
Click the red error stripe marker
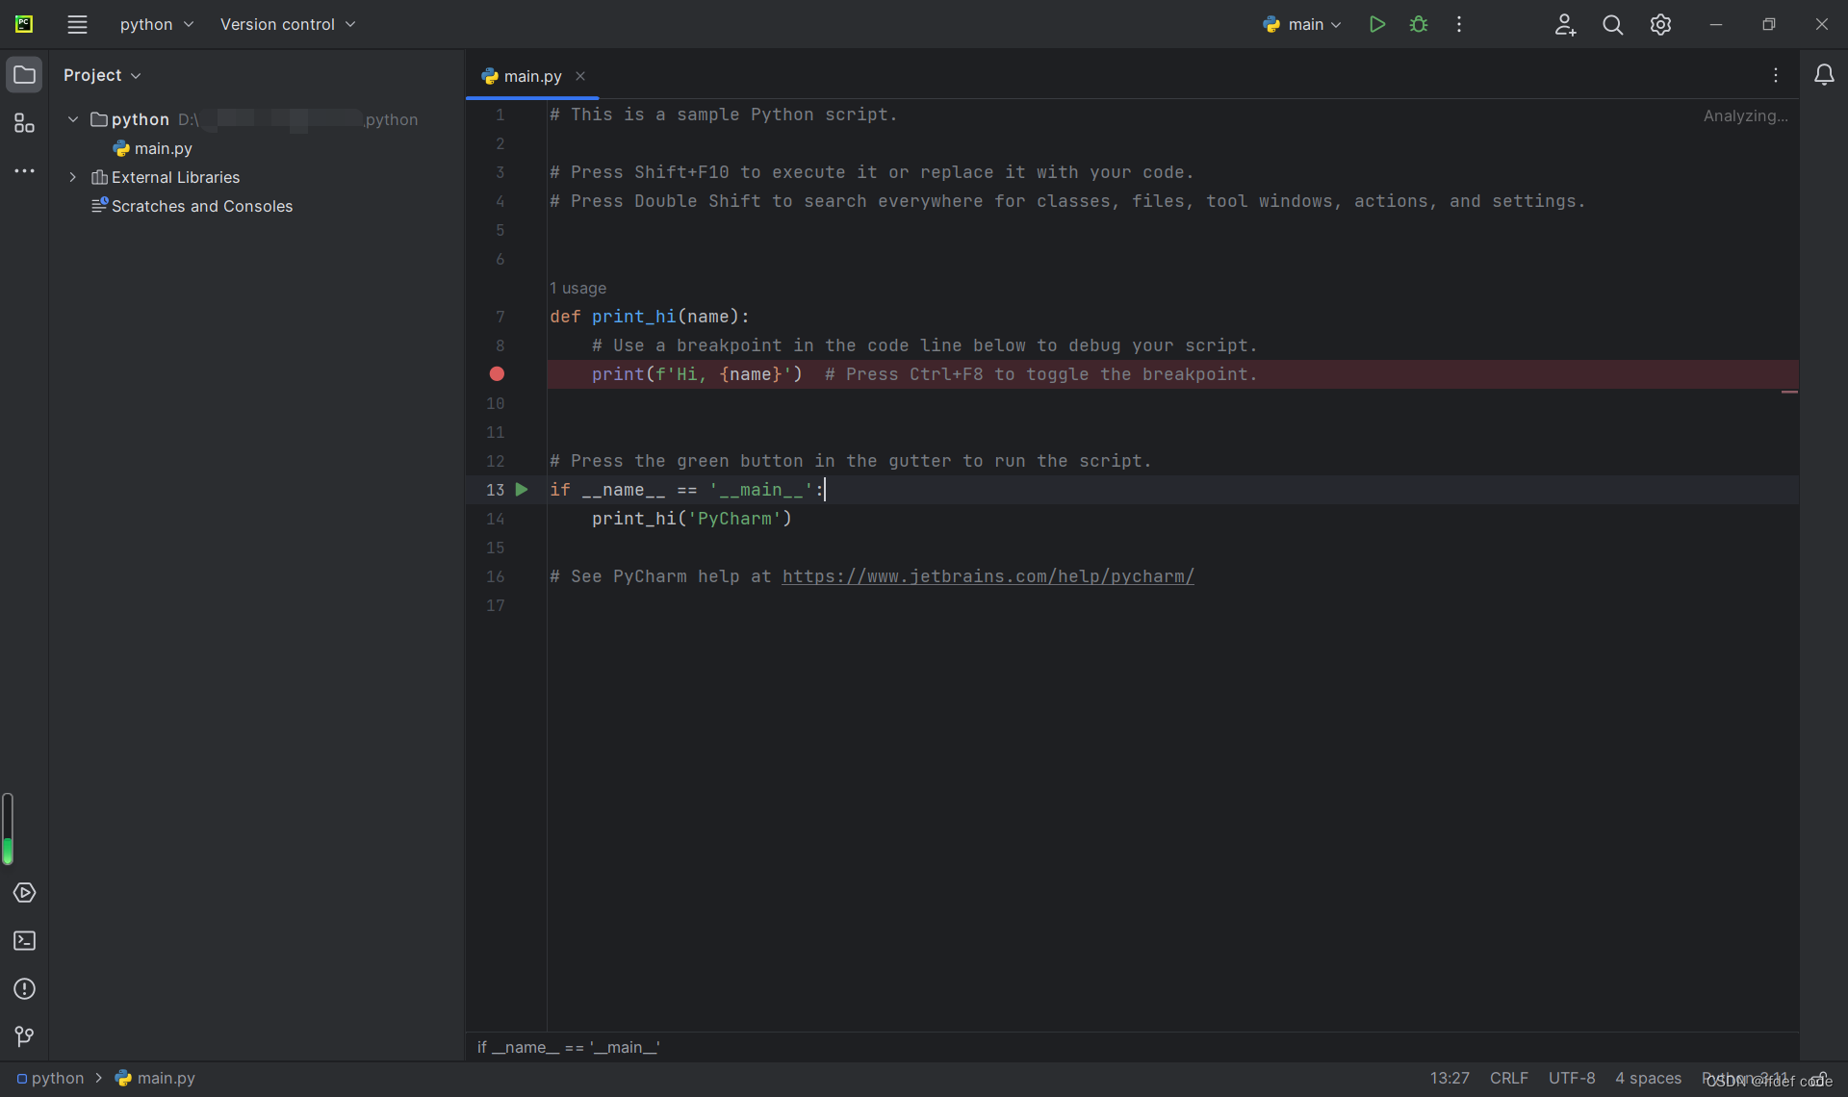click(1789, 392)
